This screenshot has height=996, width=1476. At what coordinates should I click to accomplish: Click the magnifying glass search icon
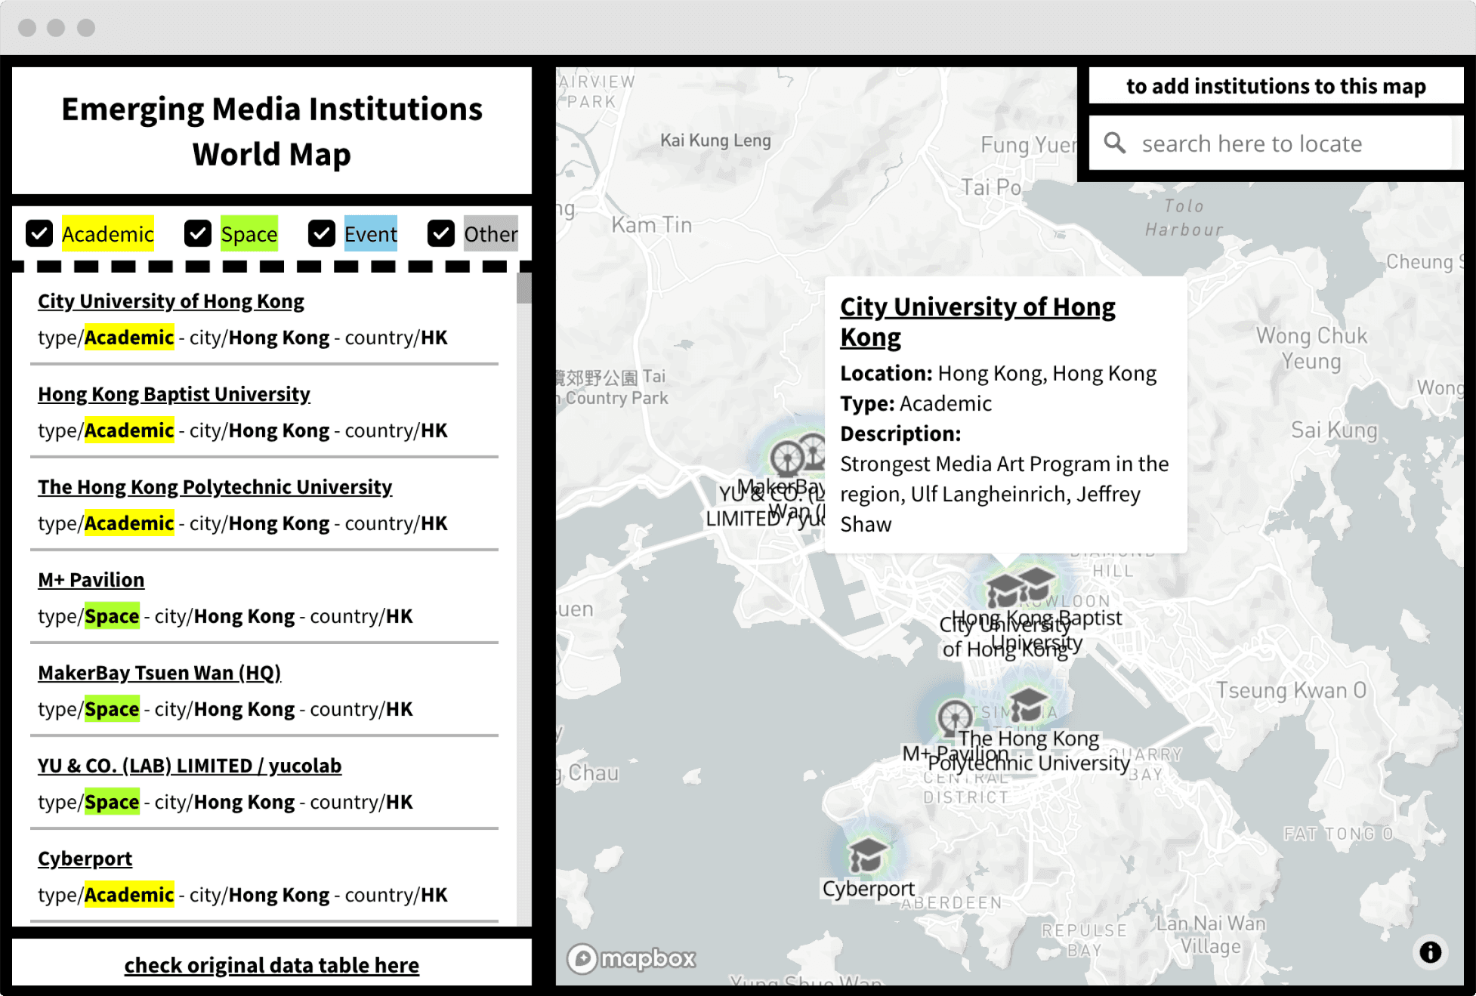pyautogui.click(x=1115, y=143)
